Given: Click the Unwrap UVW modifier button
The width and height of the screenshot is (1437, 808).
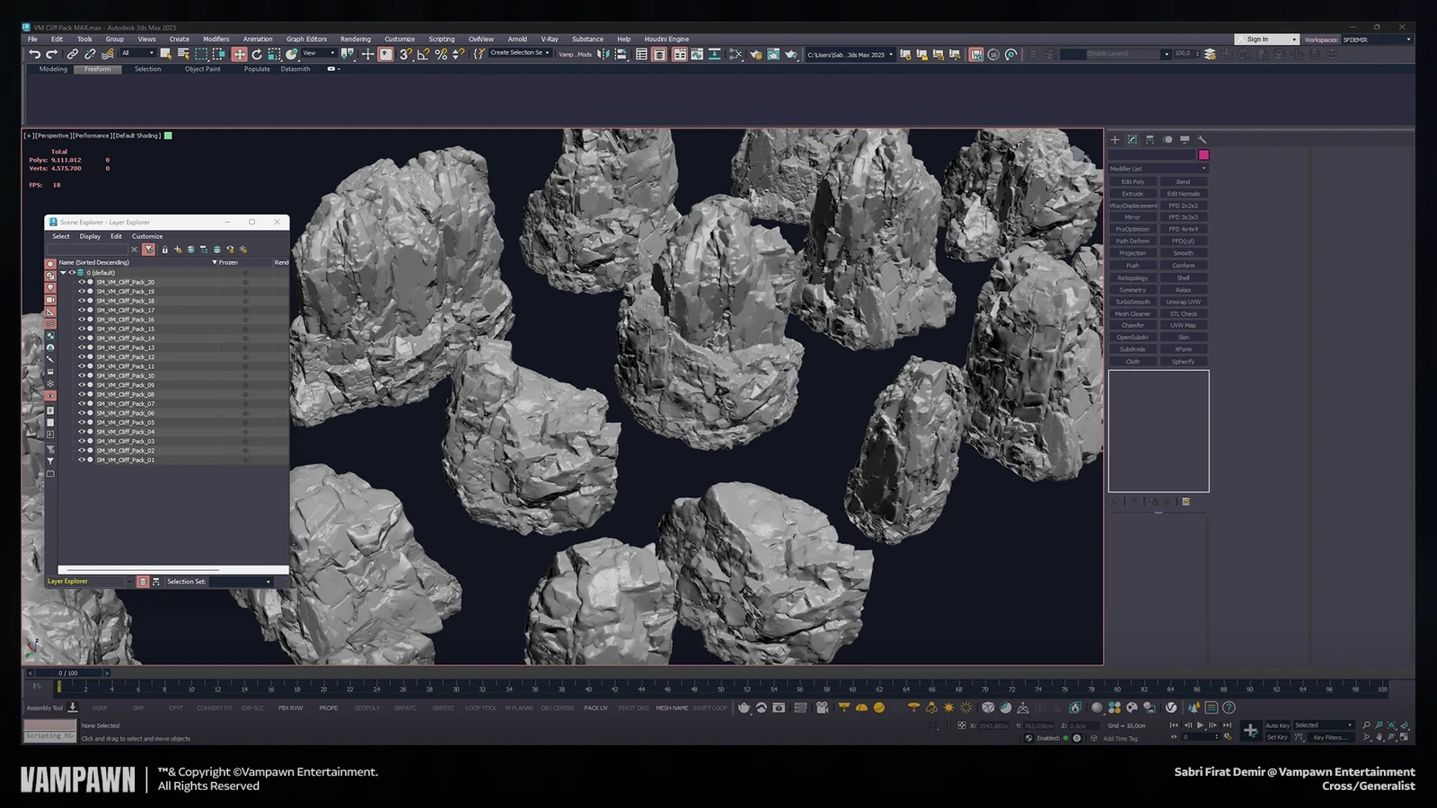Looking at the screenshot, I should (1183, 302).
